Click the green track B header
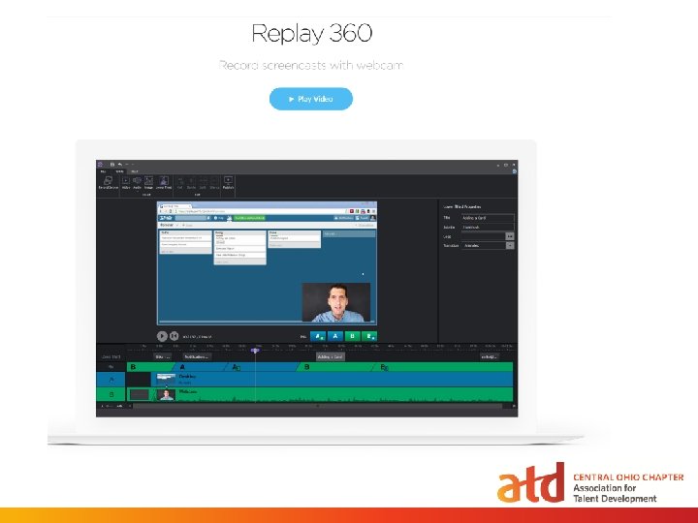This screenshot has width=698, height=523. point(111,394)
